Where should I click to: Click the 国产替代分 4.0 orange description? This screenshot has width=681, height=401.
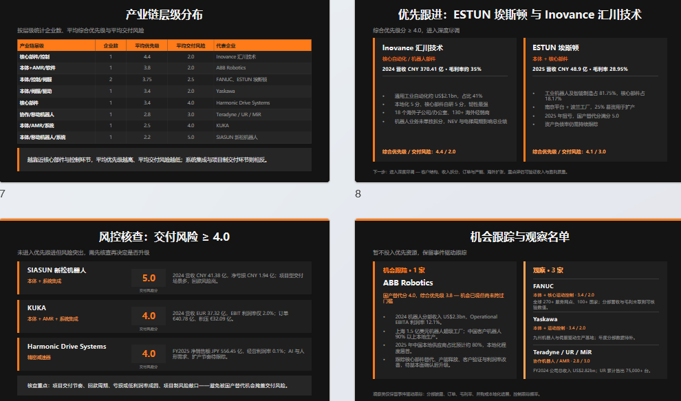coord(444,298)
